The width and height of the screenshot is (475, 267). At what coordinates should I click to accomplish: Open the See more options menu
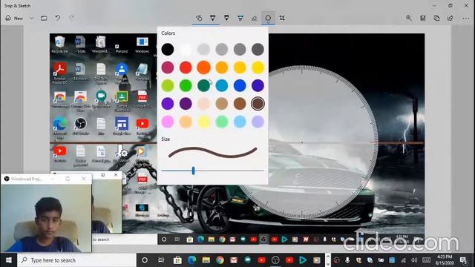point(465,18)
